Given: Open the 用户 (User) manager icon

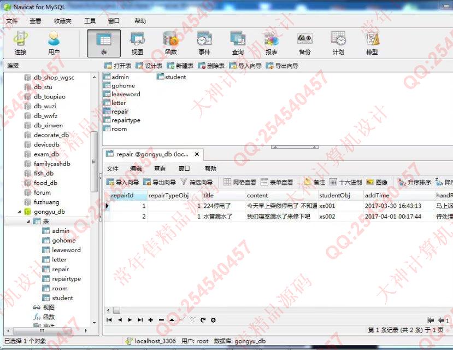Looking at the screenshot, I should point(54,43).
